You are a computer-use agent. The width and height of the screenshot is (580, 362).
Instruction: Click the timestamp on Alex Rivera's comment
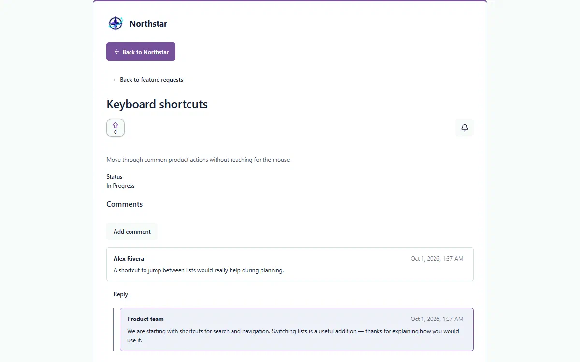(x=437, y=259)
